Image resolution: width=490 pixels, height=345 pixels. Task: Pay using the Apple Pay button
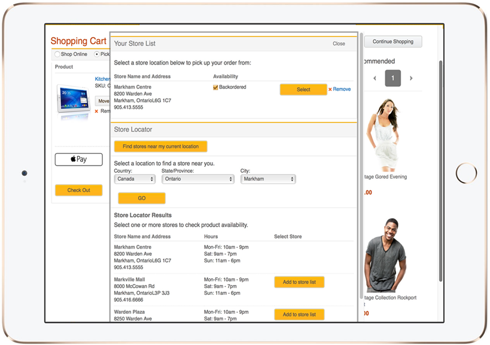78,159
